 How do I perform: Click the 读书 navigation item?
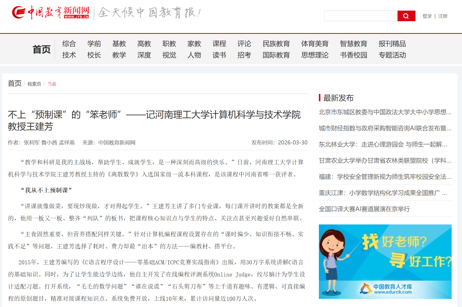[219, 55]
